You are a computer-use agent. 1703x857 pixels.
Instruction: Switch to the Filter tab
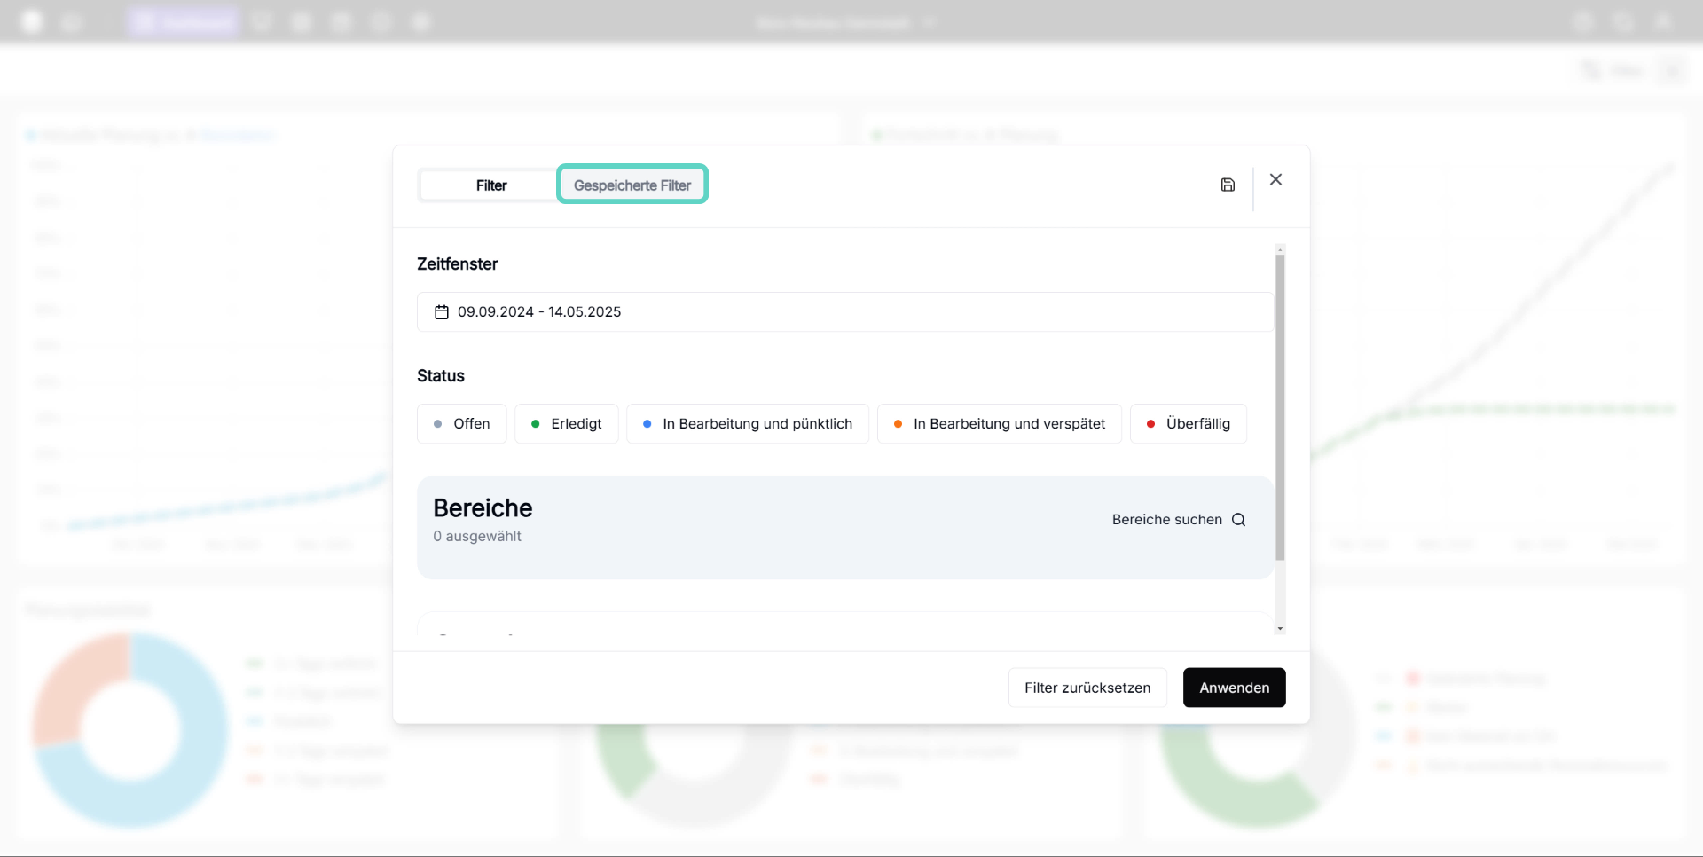click(x=490, y=185)
